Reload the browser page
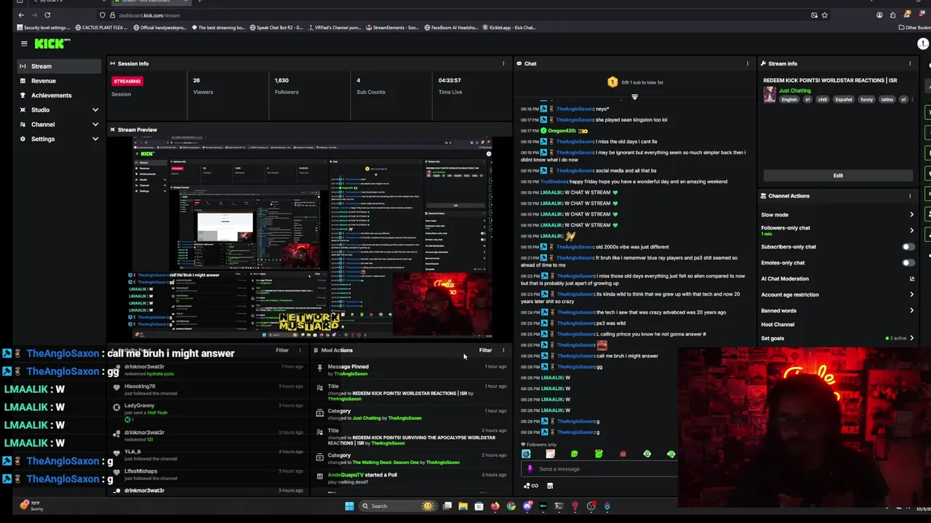Screen dimensions: 931x523 pos(47,15)
